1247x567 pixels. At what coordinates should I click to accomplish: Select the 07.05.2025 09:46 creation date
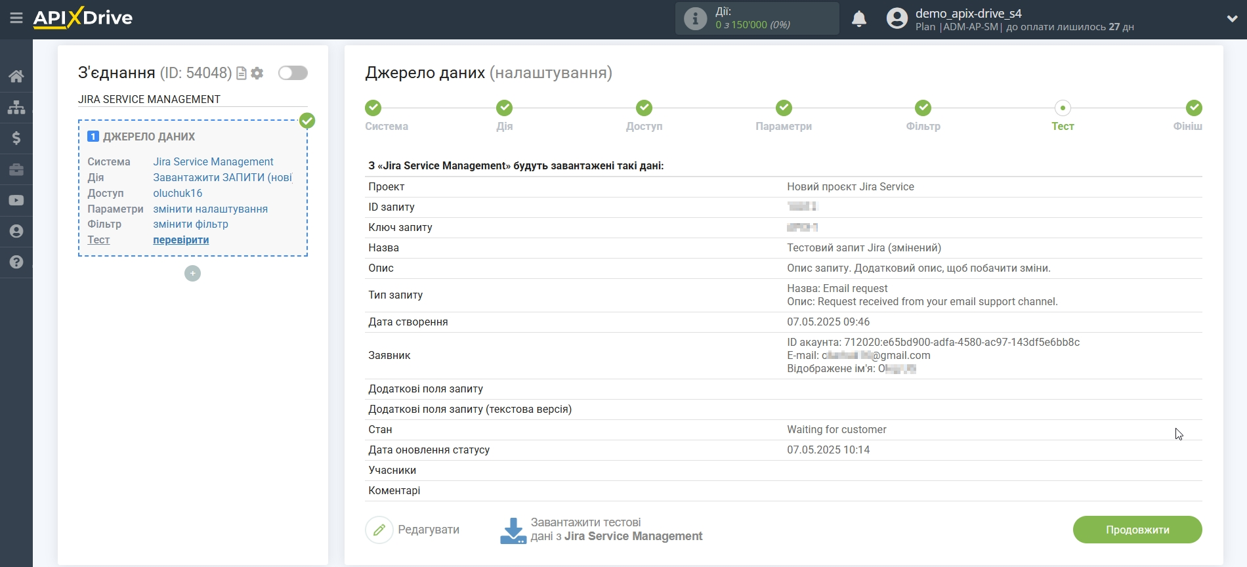(x=828, y=322)
